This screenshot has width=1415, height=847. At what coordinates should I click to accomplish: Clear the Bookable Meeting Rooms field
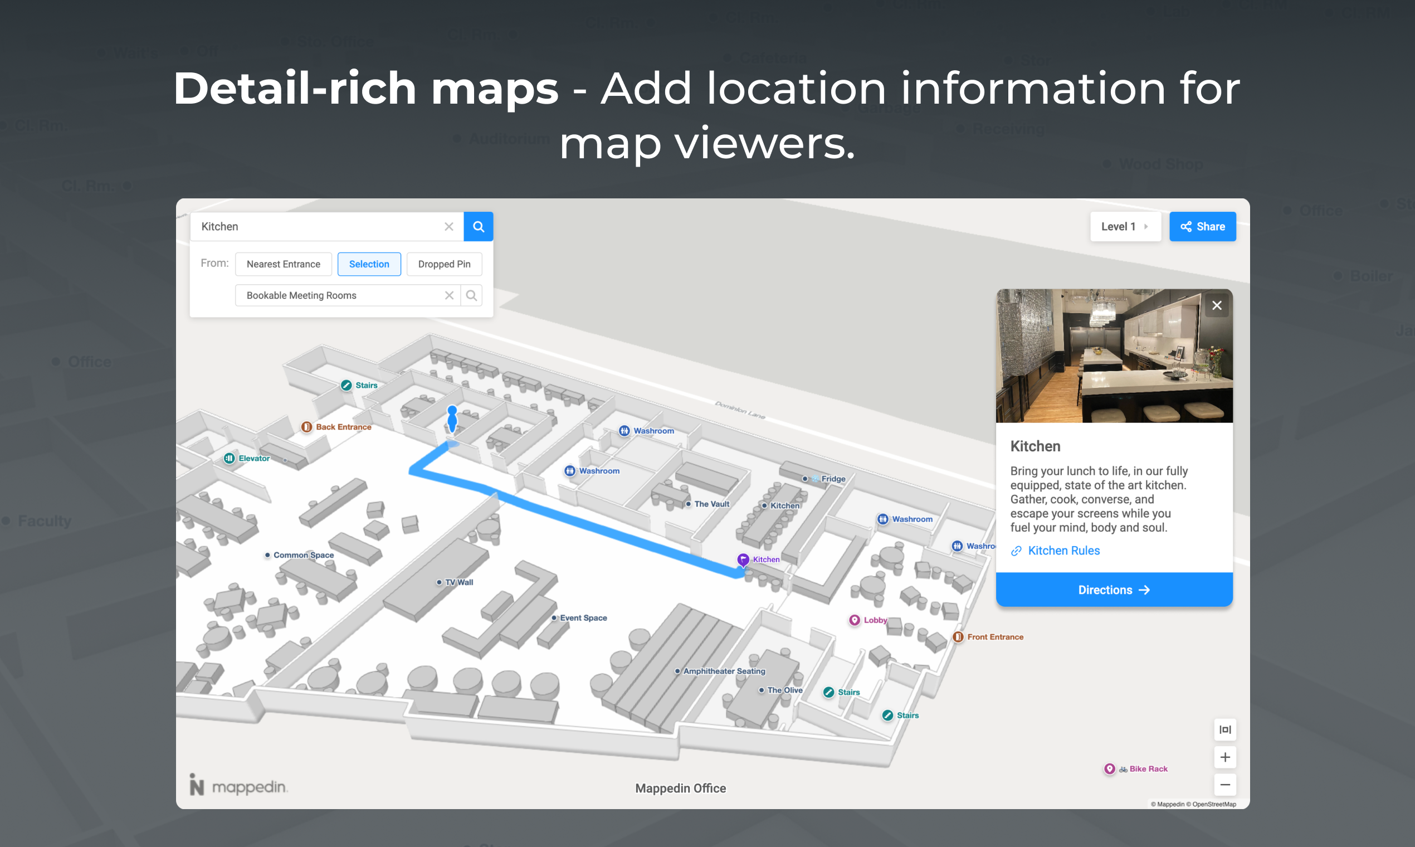[x=449, y=295]
